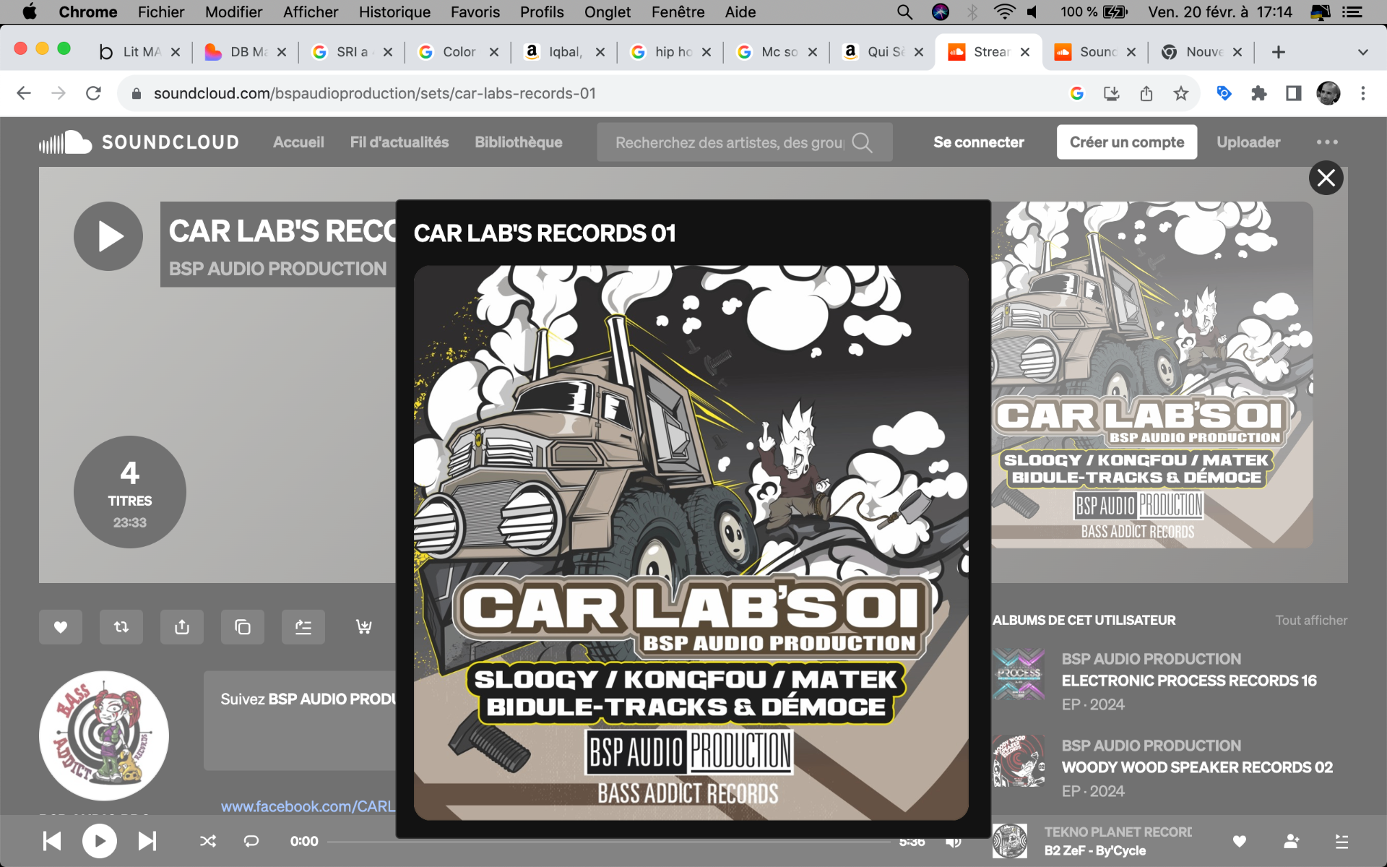
Task: Go to Accueil
Action: point(298,142)
